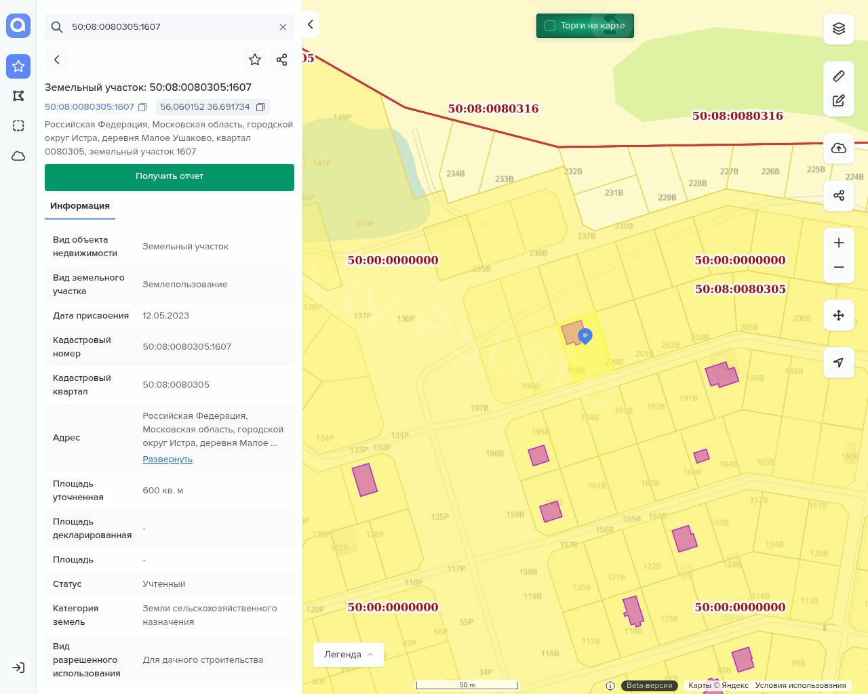Open the map layers panel

point(839,29)
